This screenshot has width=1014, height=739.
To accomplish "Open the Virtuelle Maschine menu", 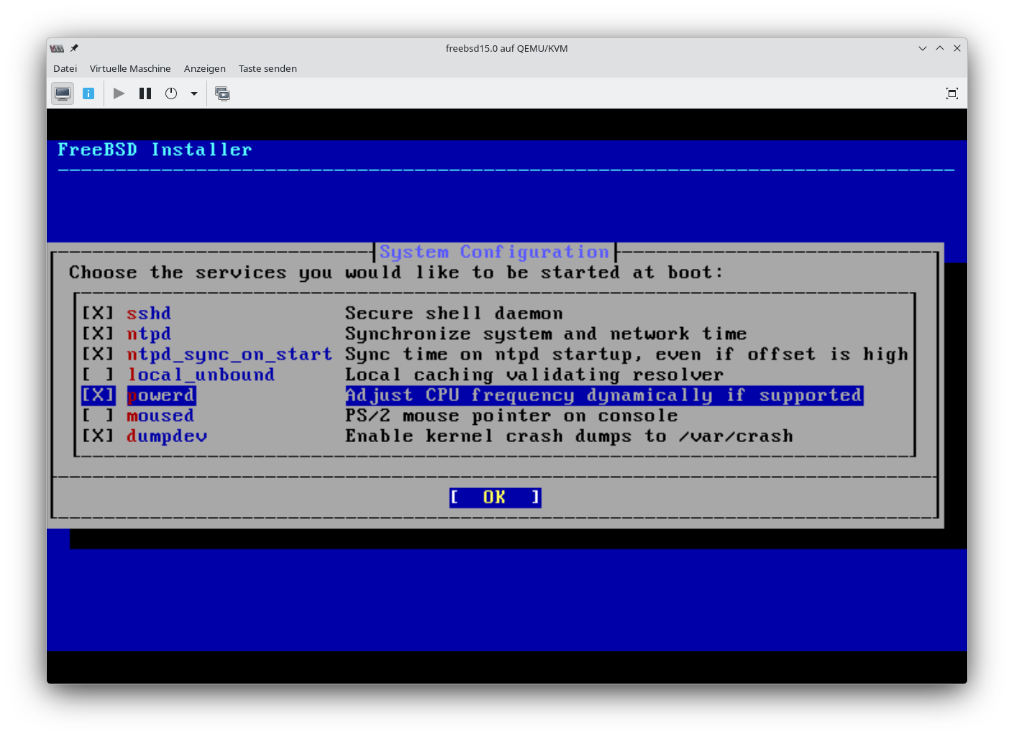I will tap(130, 68).
